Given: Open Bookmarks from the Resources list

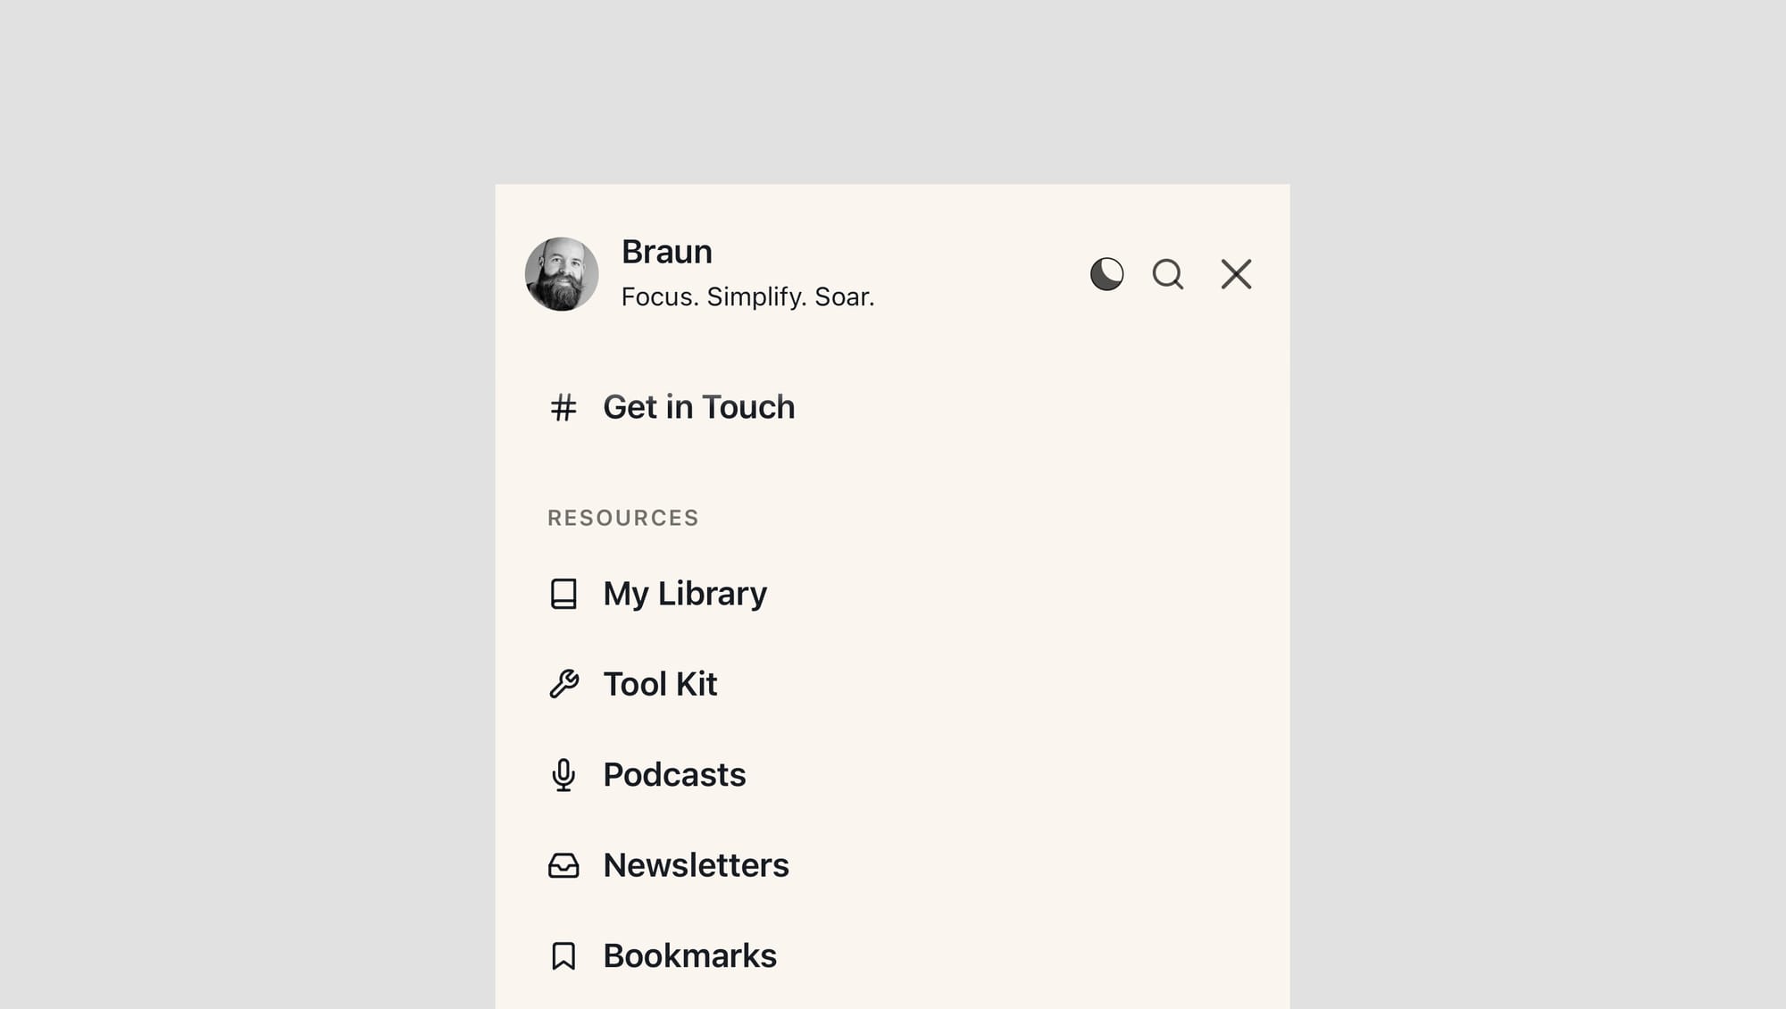Looking at the screenshot, I should (689, 955).
